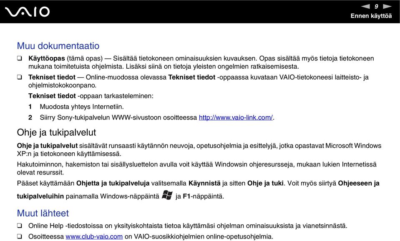
Task: Click the bold 'Käynnistä' word
Action: pos(204,183)
